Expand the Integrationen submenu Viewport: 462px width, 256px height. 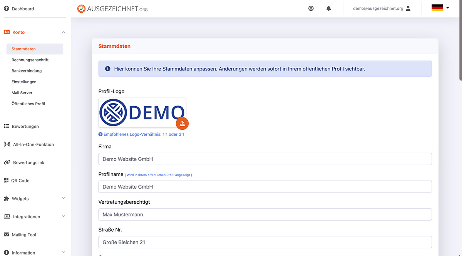(64, 217)
